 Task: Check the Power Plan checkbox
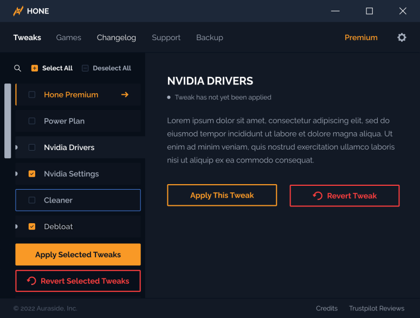coord(32,121)
